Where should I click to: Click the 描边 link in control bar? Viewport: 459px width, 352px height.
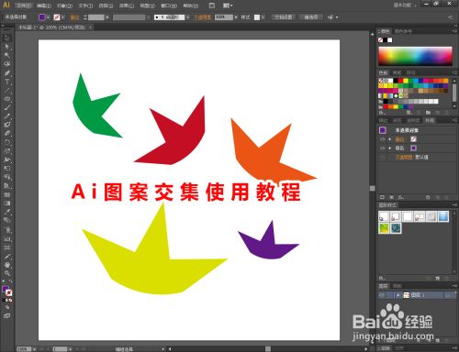(74, 17)
